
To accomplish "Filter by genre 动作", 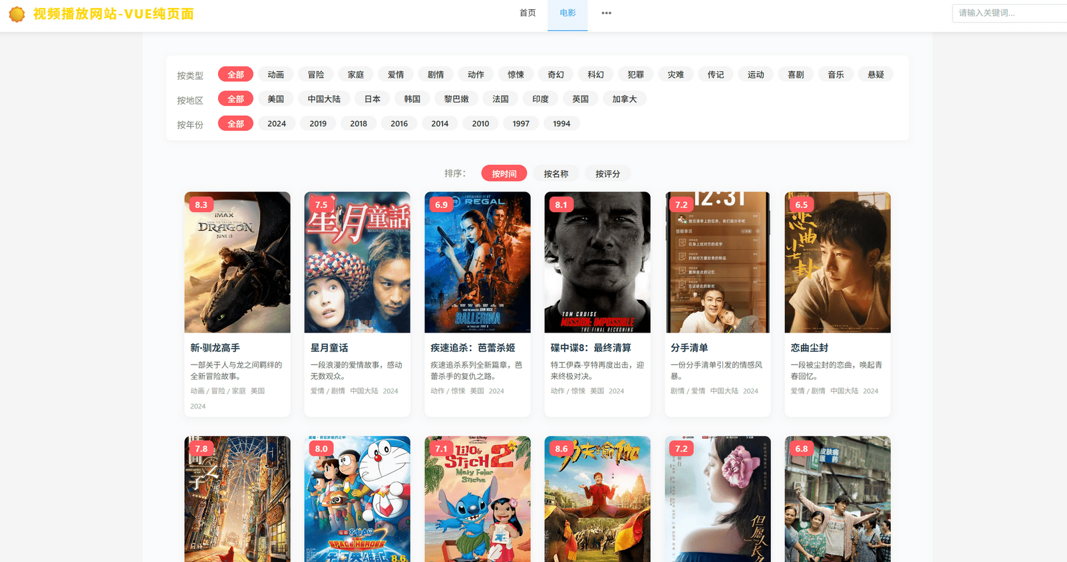I will click(x=476, y=74).
